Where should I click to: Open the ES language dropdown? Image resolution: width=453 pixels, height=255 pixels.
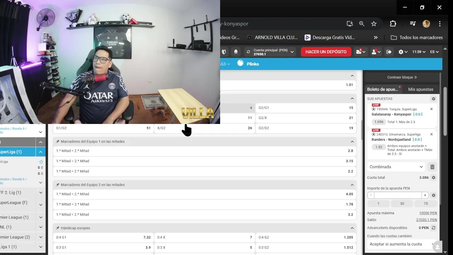pyautogui.click(x=434, y=52)
